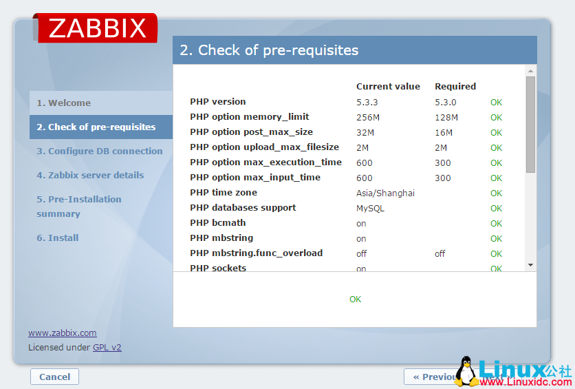Click 'PHP option post_max_size' label

click(x=251, y=132)
